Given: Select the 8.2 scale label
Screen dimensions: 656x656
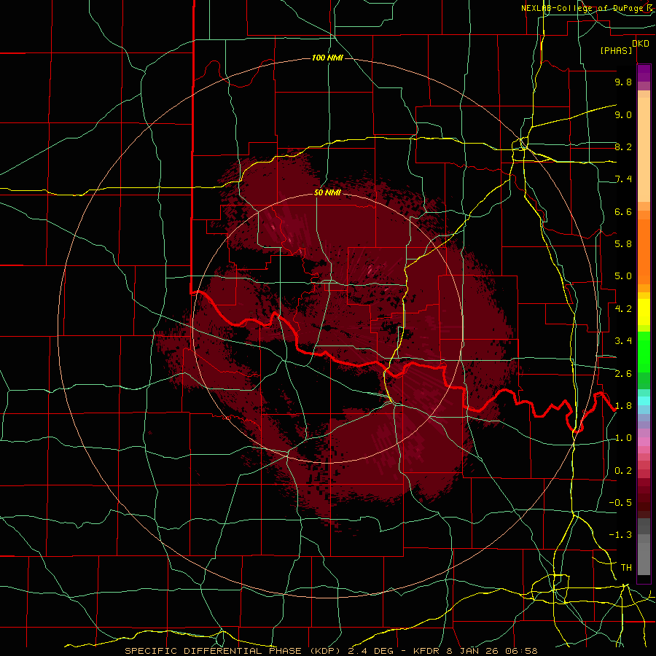Looking at the screenshot, I should pyautogui.click(x=623, y=147).
